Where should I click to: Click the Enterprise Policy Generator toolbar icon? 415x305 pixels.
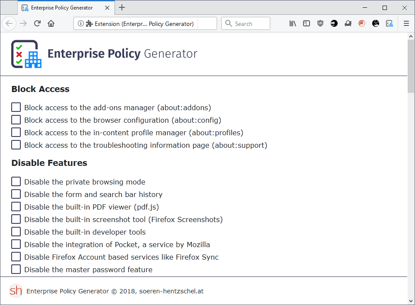389,24
